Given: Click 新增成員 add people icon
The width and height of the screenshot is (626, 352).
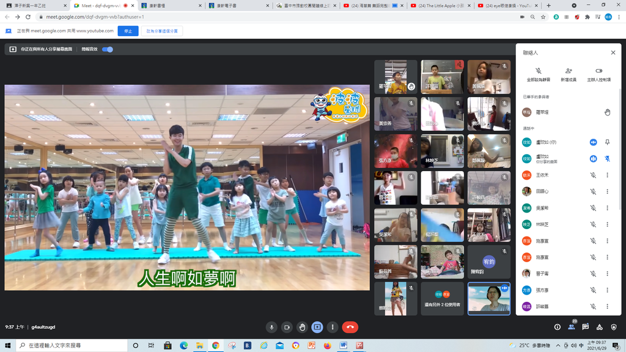Looking at the screenshot, I should point(569,71).
